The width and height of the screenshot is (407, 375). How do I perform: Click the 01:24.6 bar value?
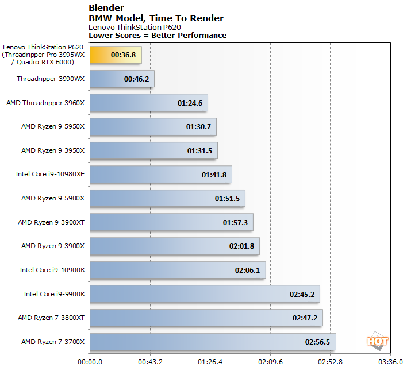(190, 103)
